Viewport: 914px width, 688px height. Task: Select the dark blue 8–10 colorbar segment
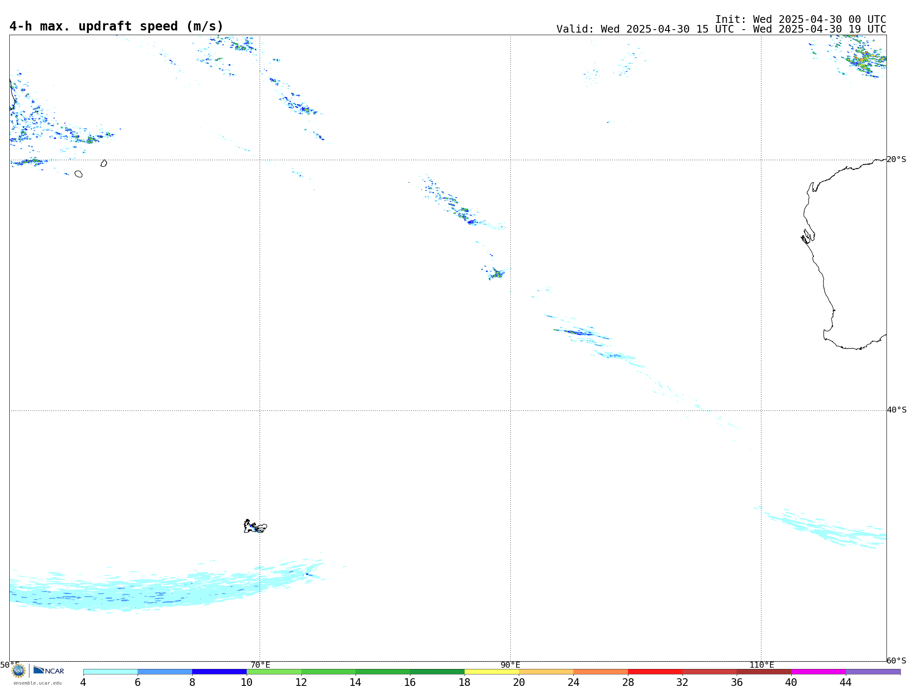tap(219, 671)
